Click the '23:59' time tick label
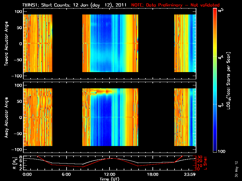 (190, 174)
